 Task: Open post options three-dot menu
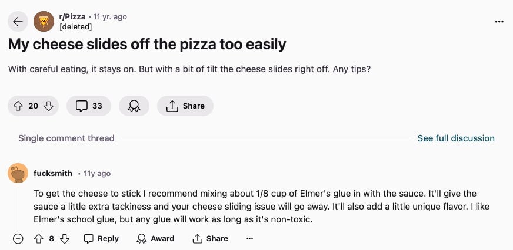pyautogui.click(x=499, y=22)
